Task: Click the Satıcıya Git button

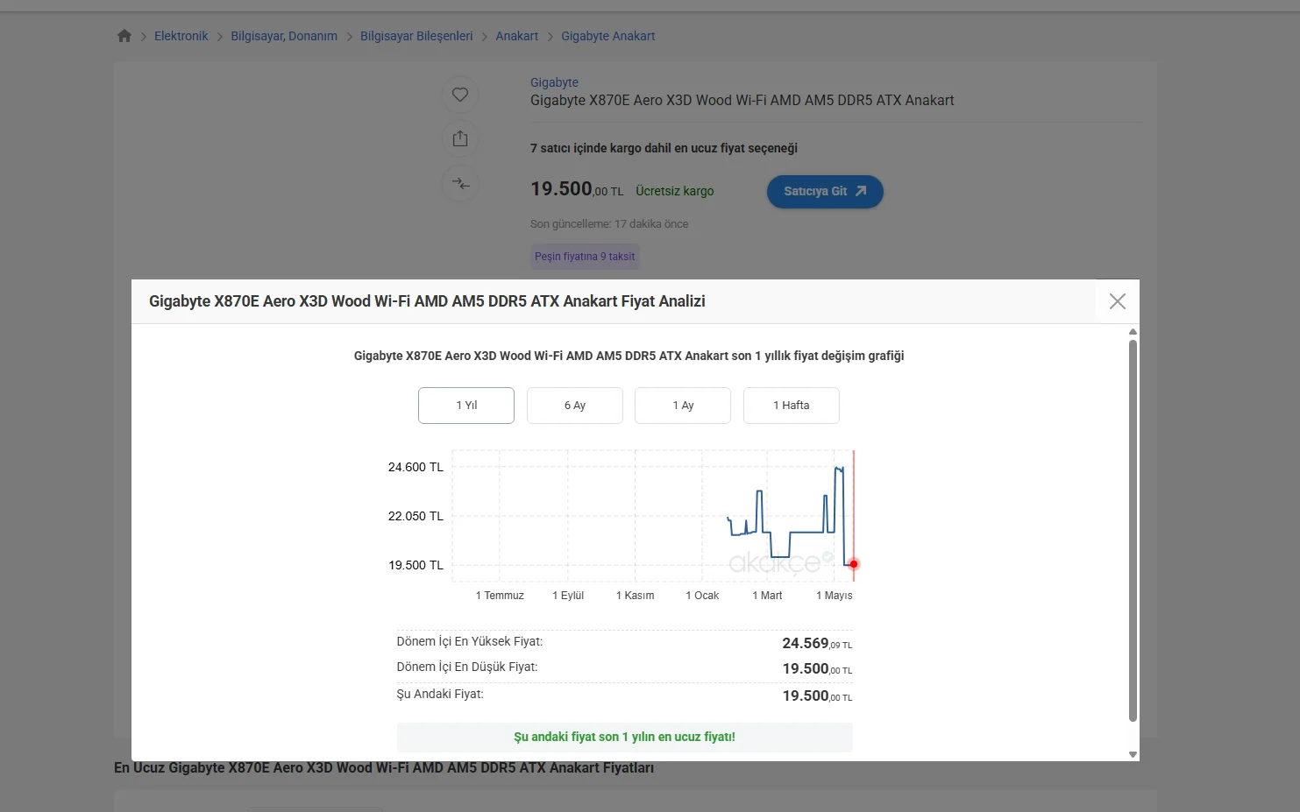Action: tap(825, 192)
